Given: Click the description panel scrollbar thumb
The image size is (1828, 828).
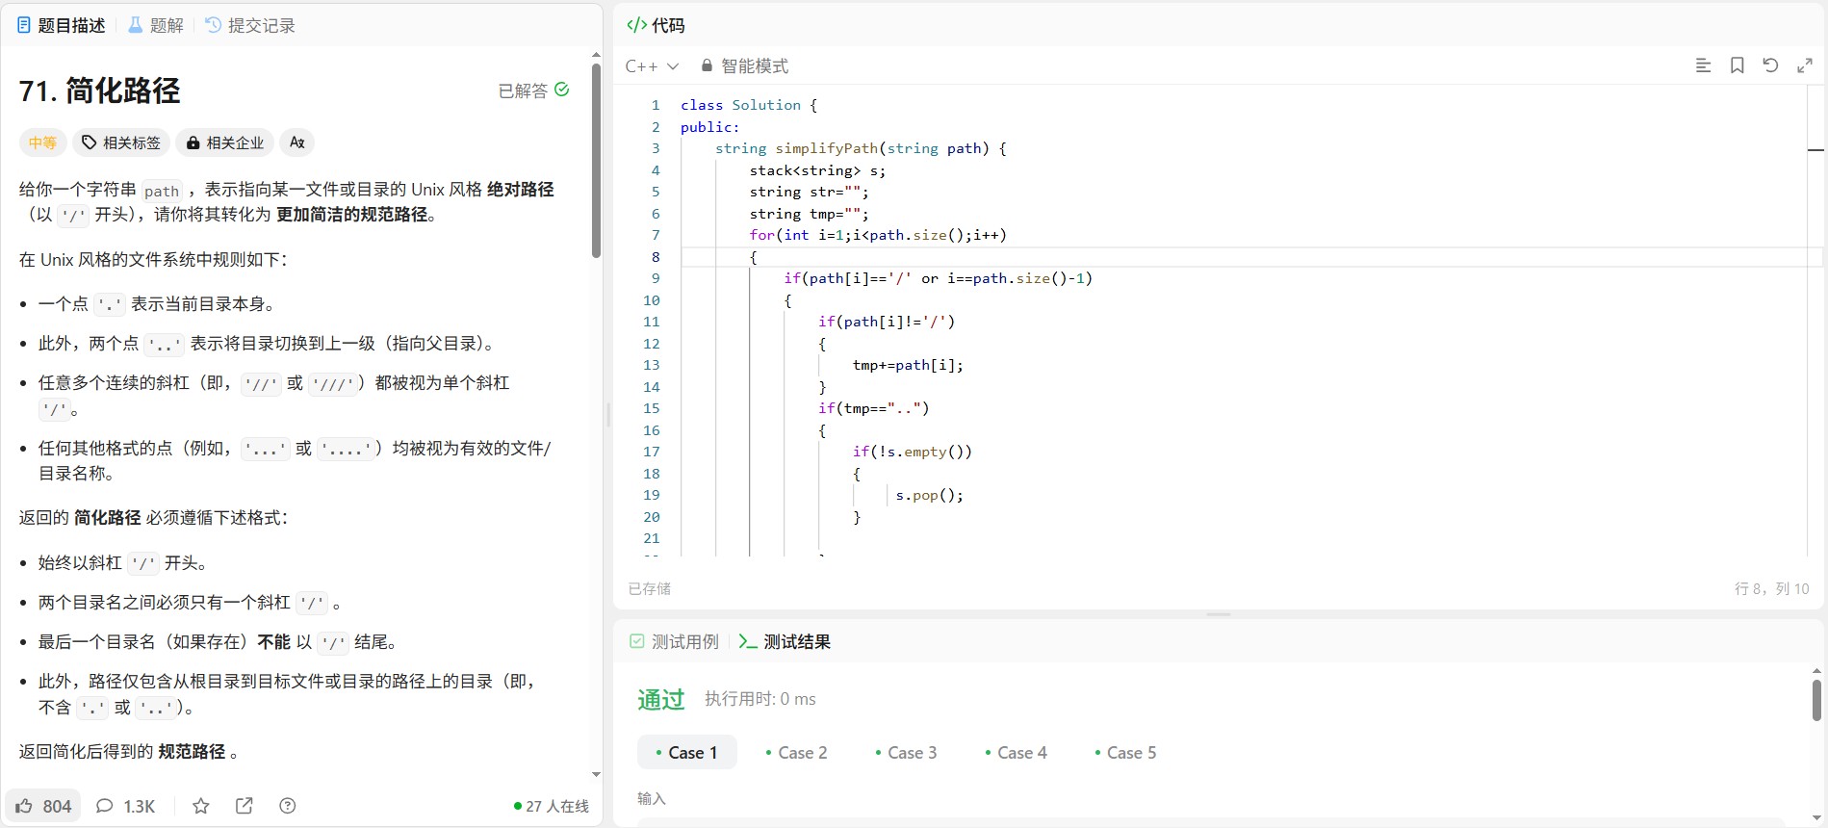Looking at the screenshot, I should click(597, 159).
